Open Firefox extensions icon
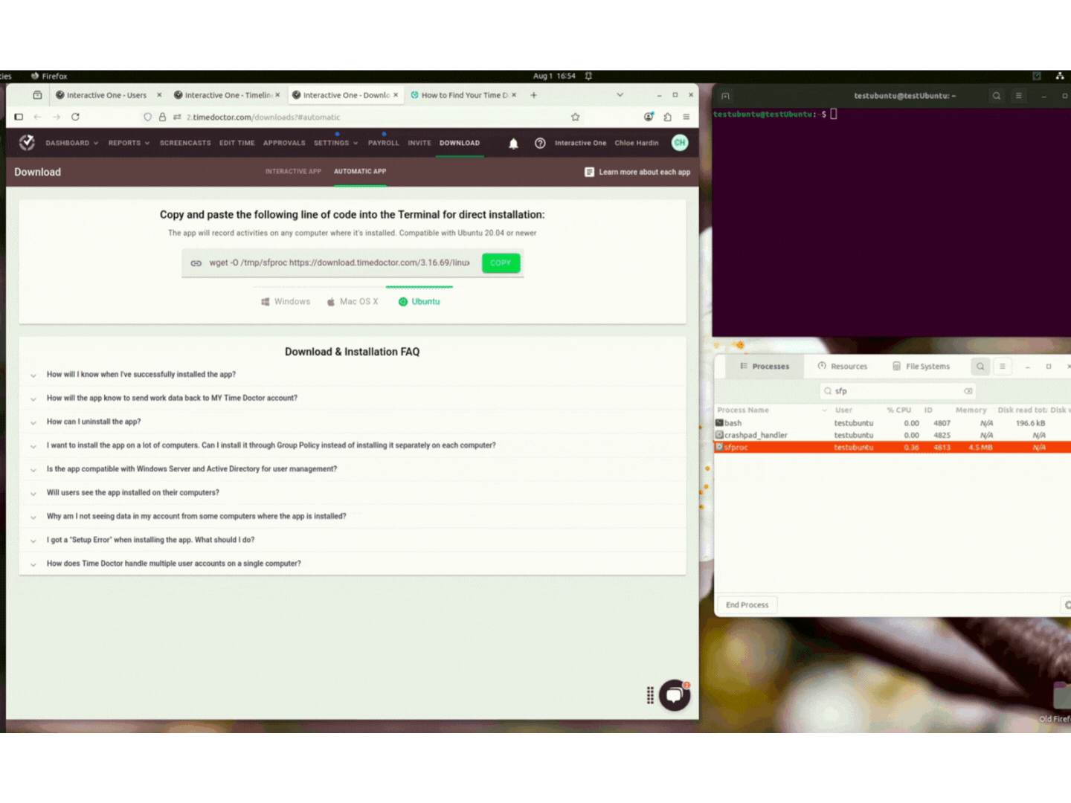Viewport: 1071px width, 803px height. coord(668,117)
